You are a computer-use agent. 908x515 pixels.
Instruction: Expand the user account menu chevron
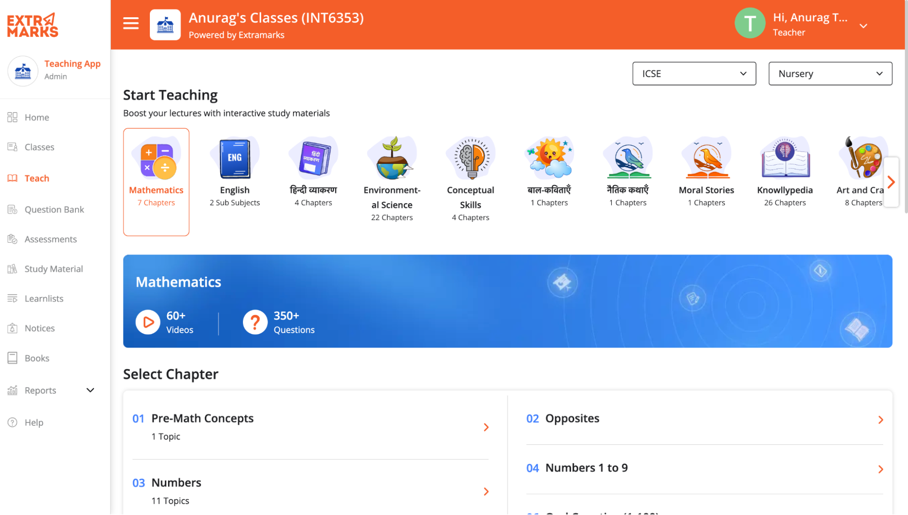tap(863, 26)
